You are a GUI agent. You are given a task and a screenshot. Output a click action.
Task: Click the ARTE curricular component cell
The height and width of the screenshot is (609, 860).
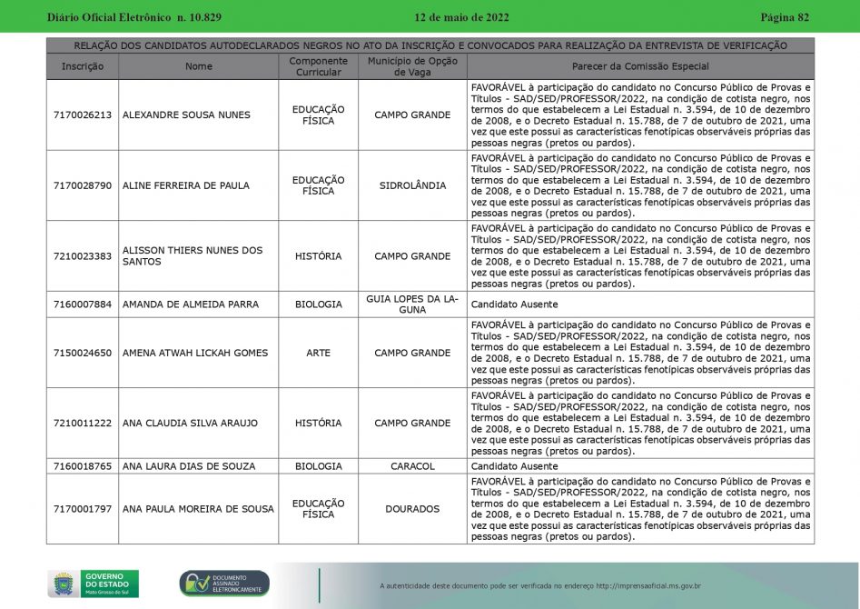(x=318, y=353)
